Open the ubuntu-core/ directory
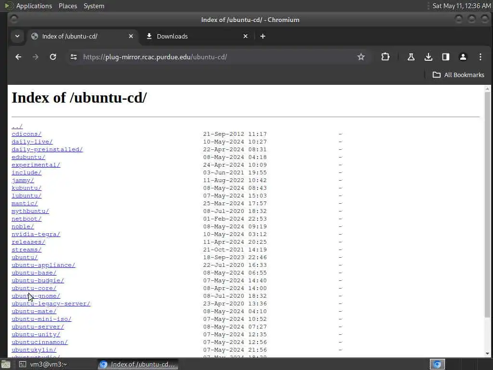This screenshot has width=493, height=370. click(x=34, y=288)
